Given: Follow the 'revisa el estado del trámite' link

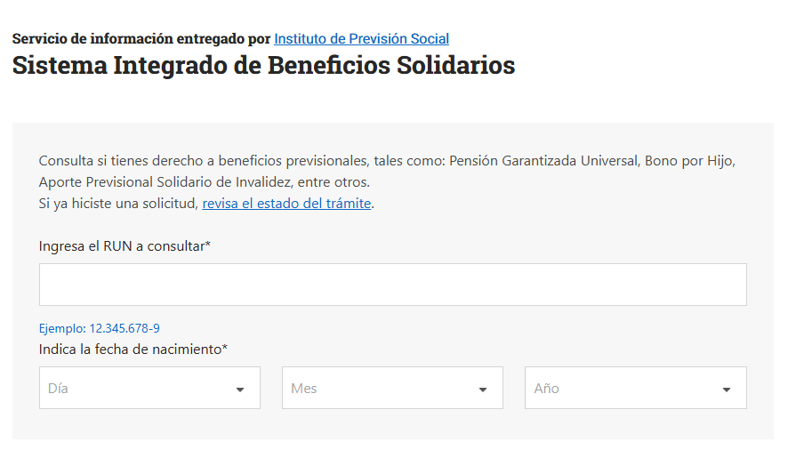Looking at the screenshot, I should 286,203.
